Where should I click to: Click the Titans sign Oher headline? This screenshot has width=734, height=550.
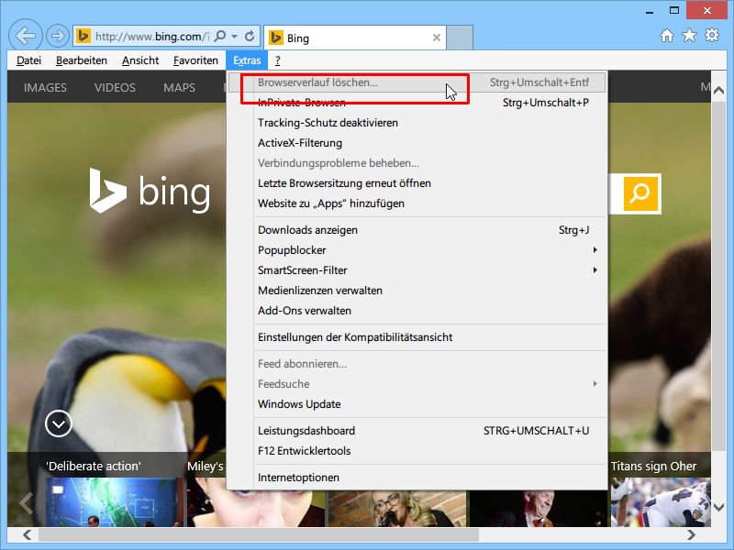pos(653,466)
